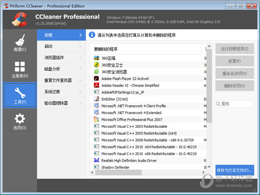The width and height of the screenshot is (260, 195).
Task: Select Microsoft Visual C++ 2005 Redistributable row
Action: tap(148, 127)
